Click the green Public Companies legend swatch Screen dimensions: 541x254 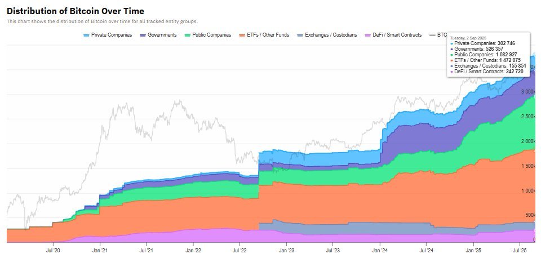coord(188,35)
